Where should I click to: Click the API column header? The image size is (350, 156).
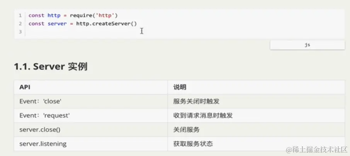(x=25, y=87)
